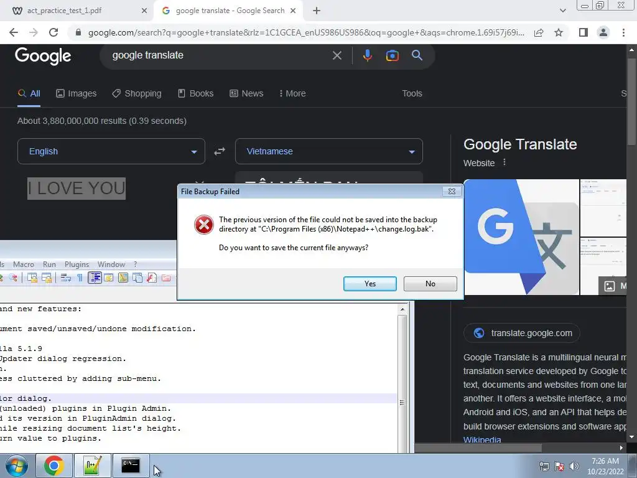The height and width of the screenshot is (478, 637).
Task: Open Chrome side panel
Action: click(x=584, y=32)
